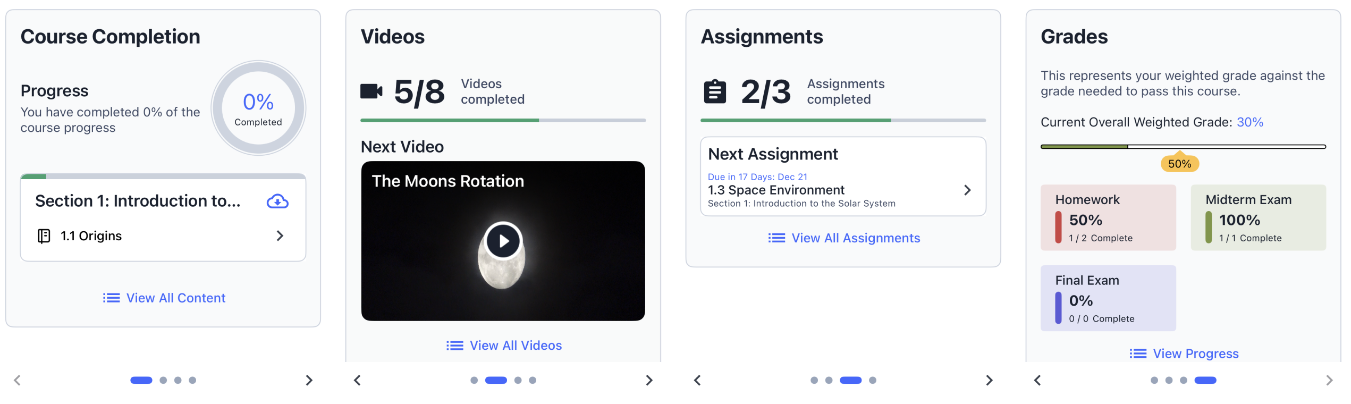The height and width of the screenshot is (404, 1351).
Task: Select second pagination dot in Course Completion card
Action: click(x=163, y=380)
